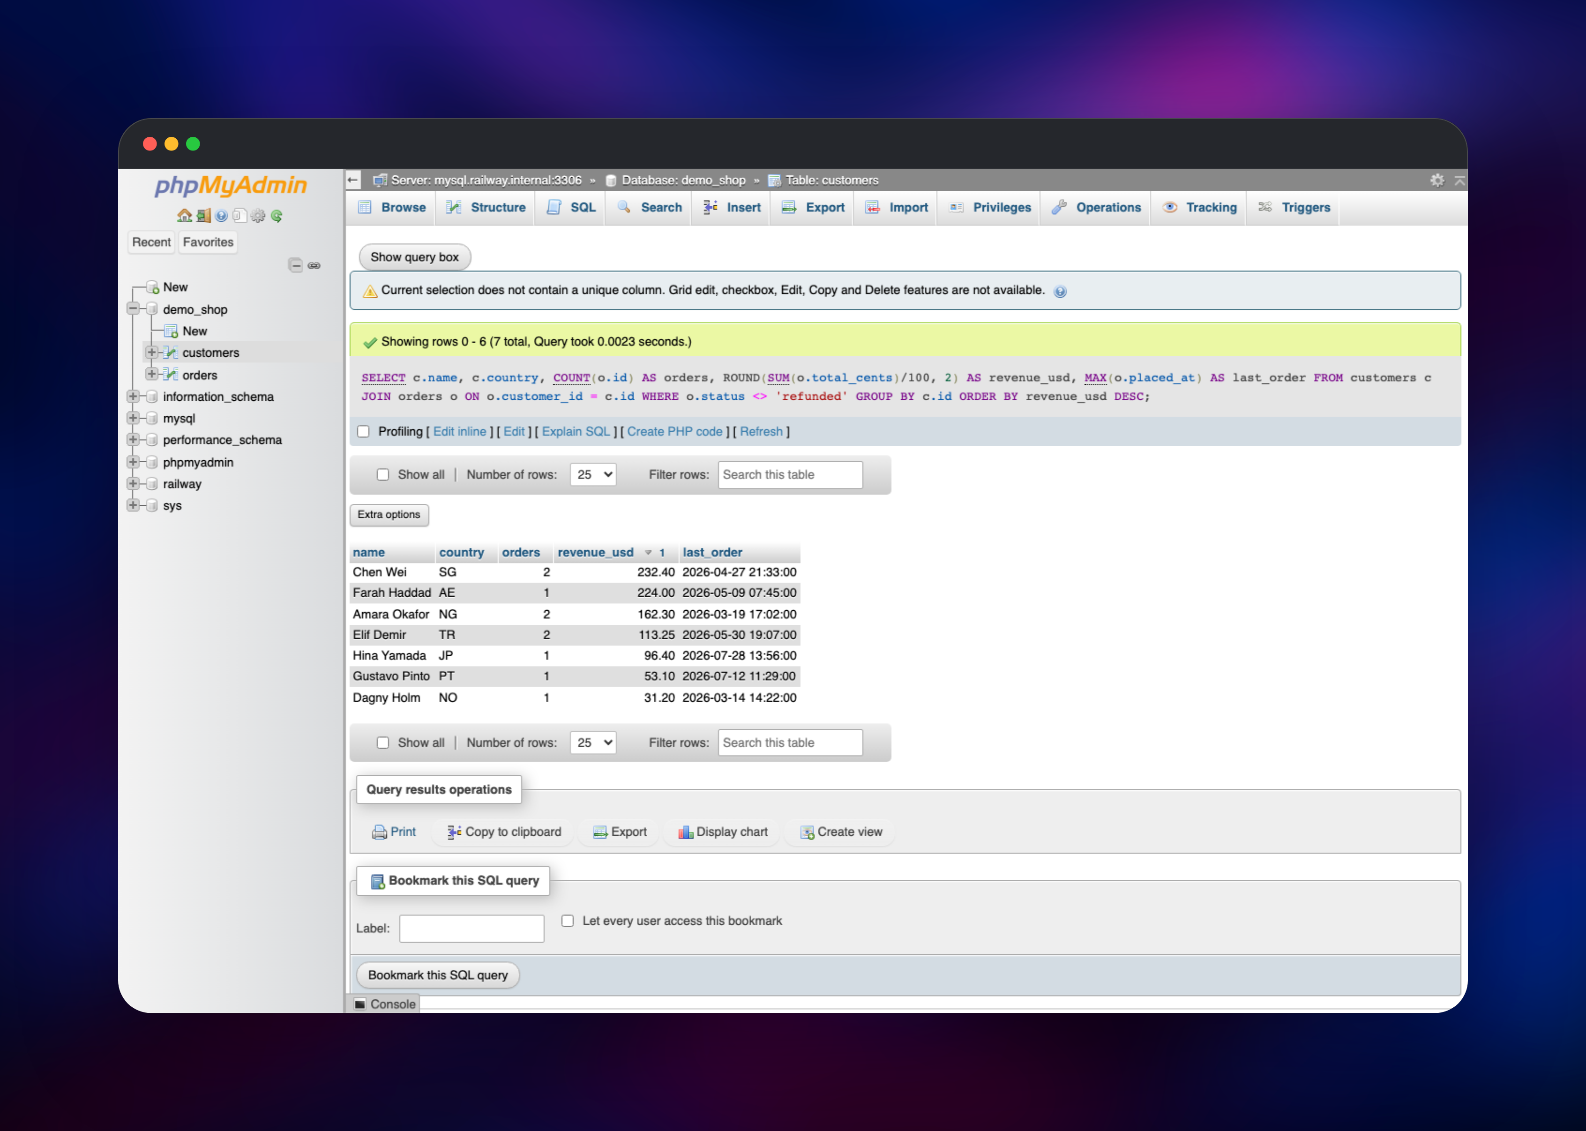Expand the mysql database node
The image size is (1586, 1131).
[133, 418]
